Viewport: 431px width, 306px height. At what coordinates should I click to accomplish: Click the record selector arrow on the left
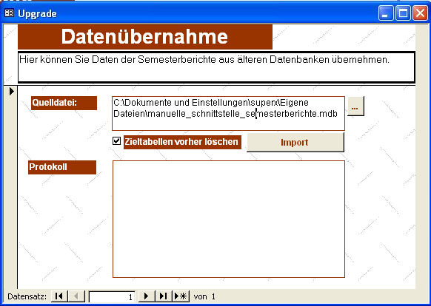coord(10,91)
